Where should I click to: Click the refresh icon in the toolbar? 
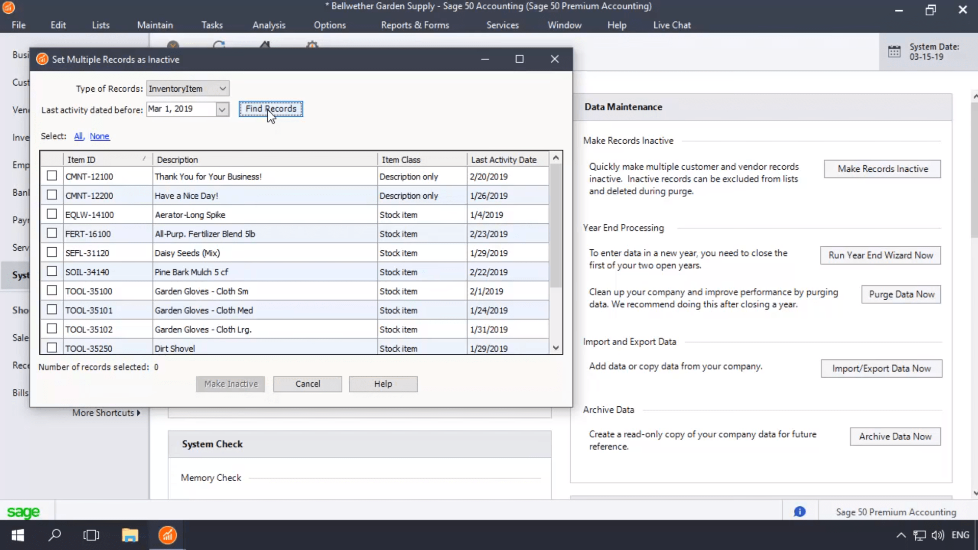(219, 46)
